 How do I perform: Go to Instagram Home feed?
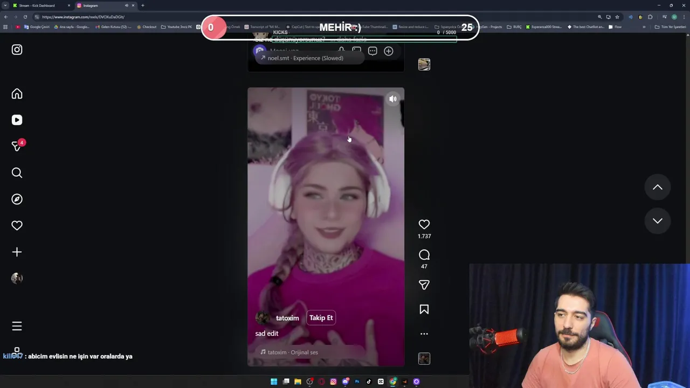click(17, 94)
